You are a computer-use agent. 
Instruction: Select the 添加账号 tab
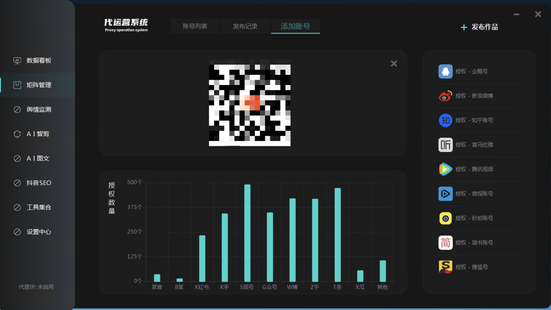click(295, 26)
